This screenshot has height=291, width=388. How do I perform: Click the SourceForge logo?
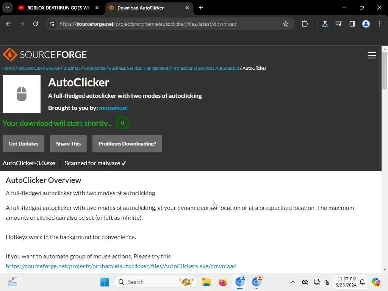coord(45,55)
